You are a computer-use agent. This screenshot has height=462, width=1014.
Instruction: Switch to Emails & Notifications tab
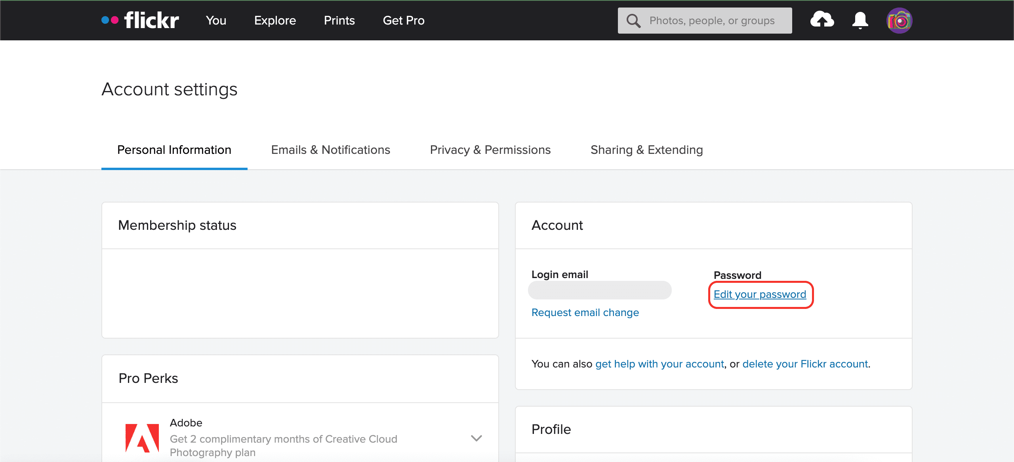click(330, 150)
